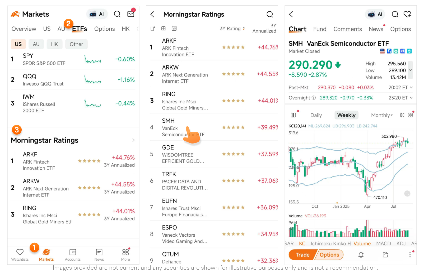Open EUFN iShares Europe Financials row

(x=214, y=207)
